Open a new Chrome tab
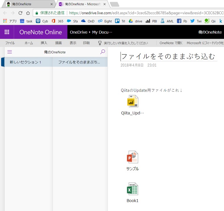The width and height of the screenshot is (224, 211). point(114,4)
